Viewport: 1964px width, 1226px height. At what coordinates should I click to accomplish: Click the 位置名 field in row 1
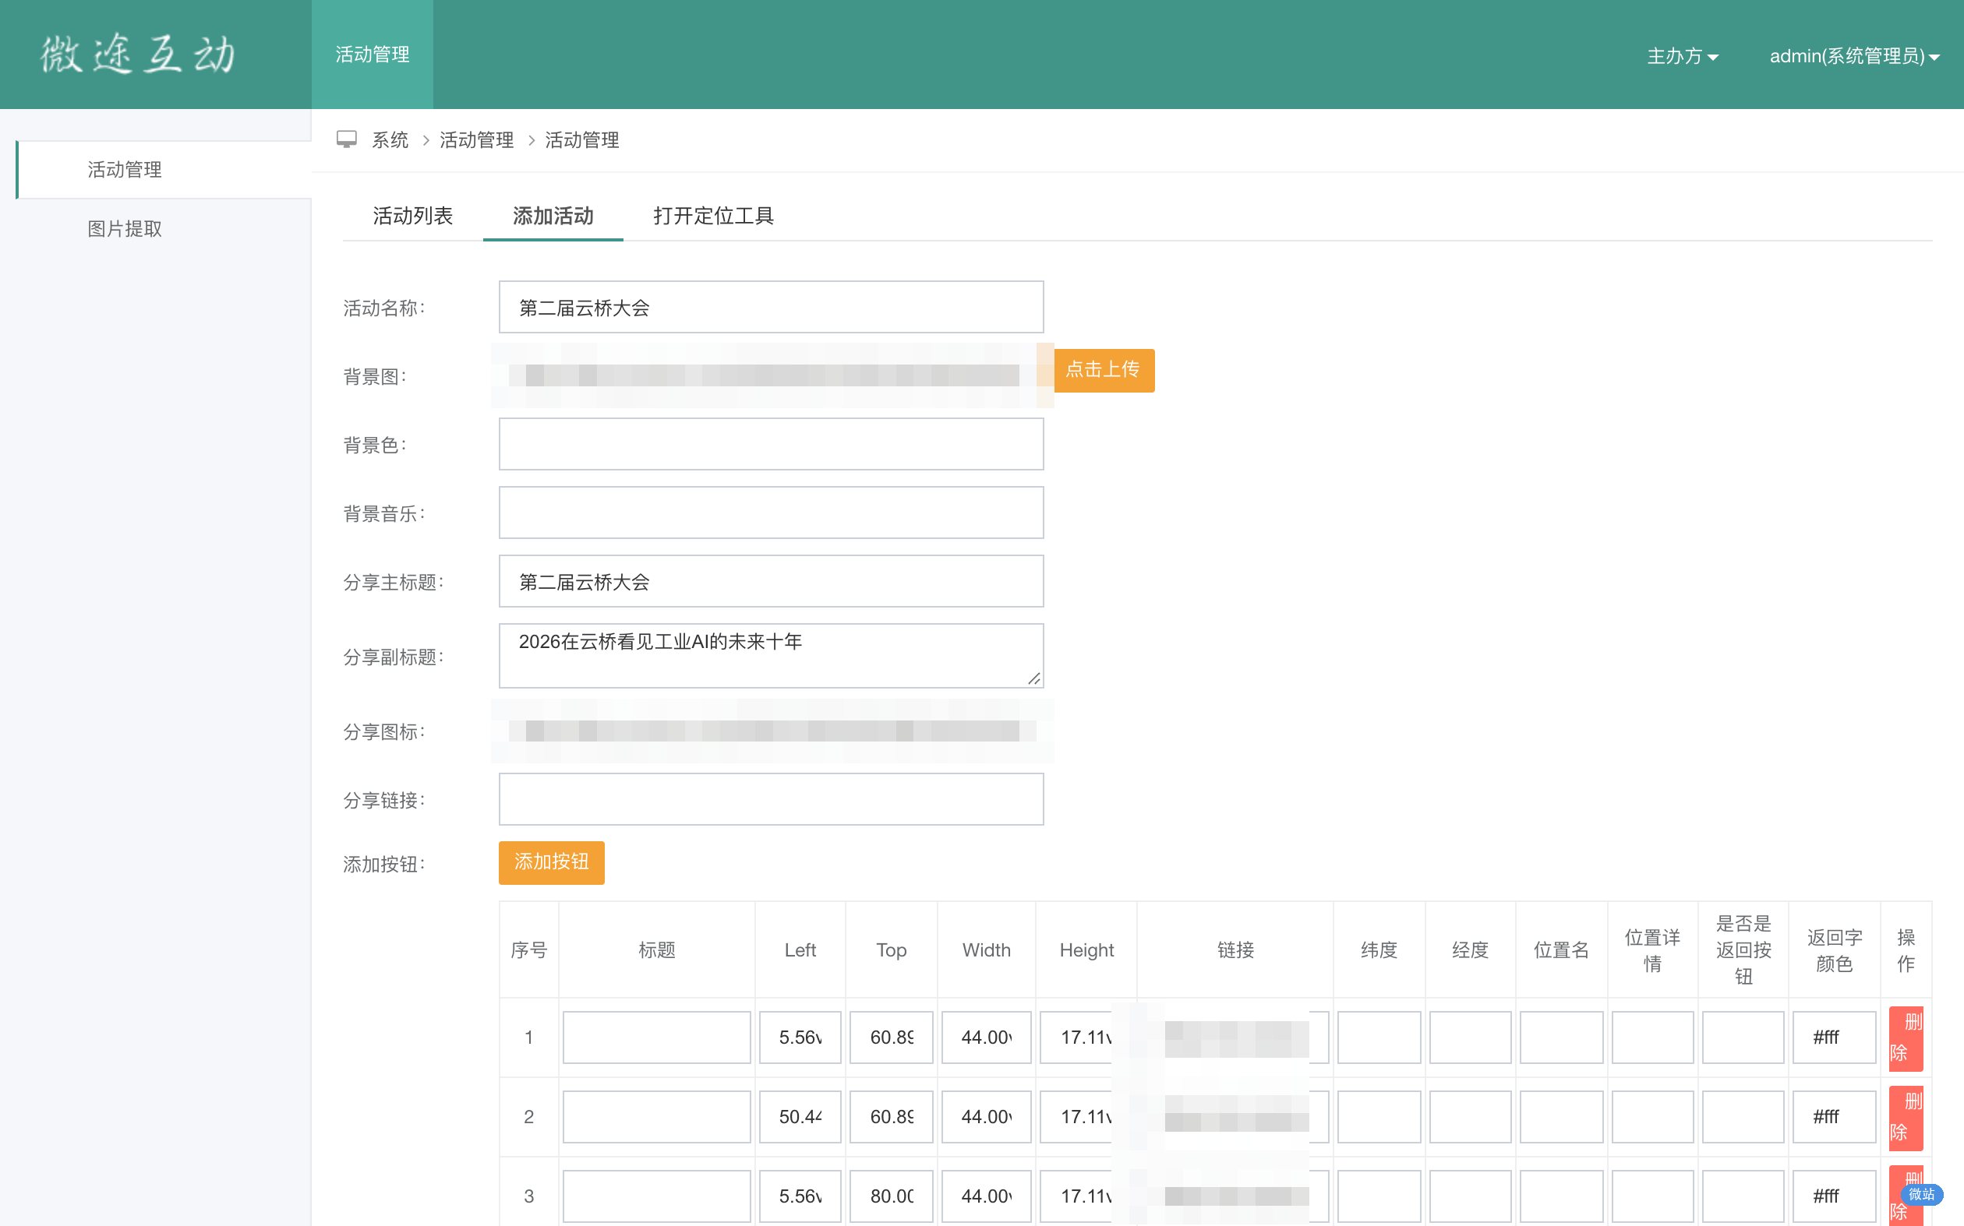coord(1561,1037)
